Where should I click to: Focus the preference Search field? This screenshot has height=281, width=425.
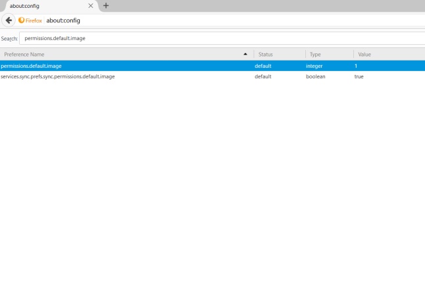(x=222, y=38)
